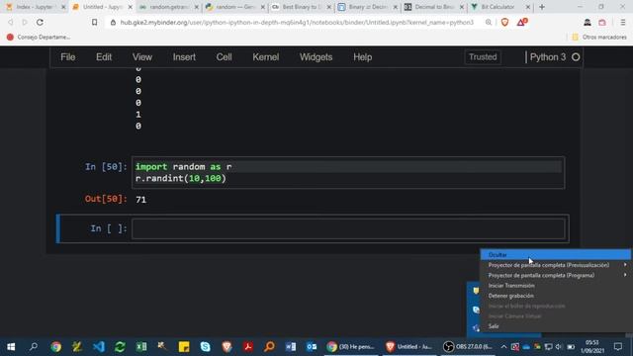Switch to the Chrome (30) He pens... window
Image resolution: width=633 pixels, height=356 pixels.
click(x=351, y=347)
